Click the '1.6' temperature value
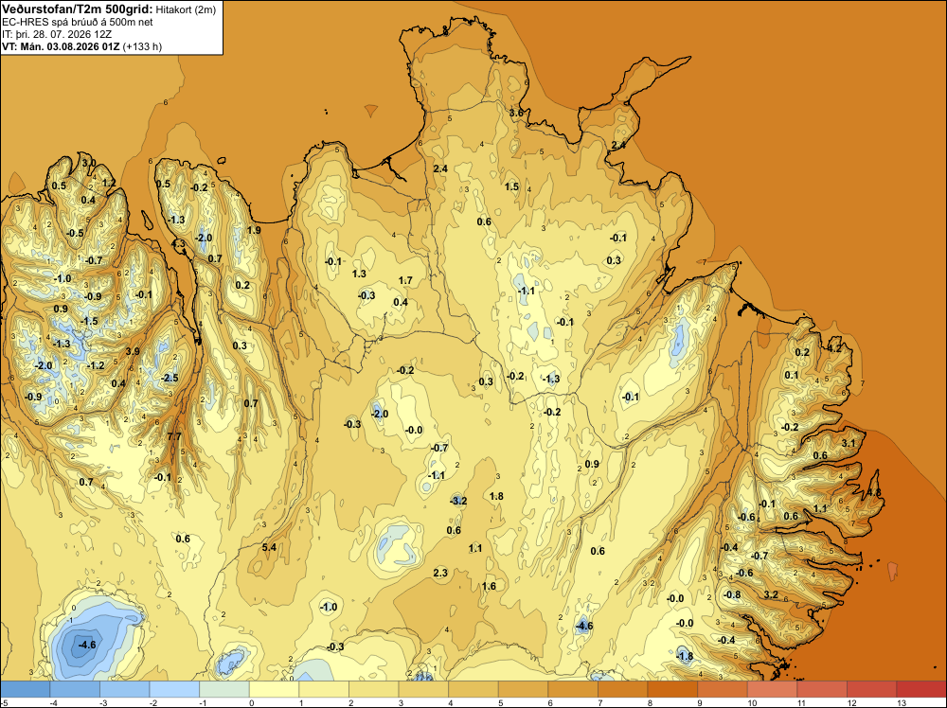The width and height of the screenshot is (947, 708). click(490, 586)
